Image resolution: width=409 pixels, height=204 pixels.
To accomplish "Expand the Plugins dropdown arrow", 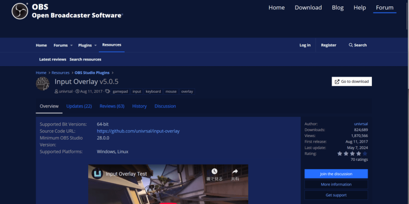I will (x=95, y=46).
